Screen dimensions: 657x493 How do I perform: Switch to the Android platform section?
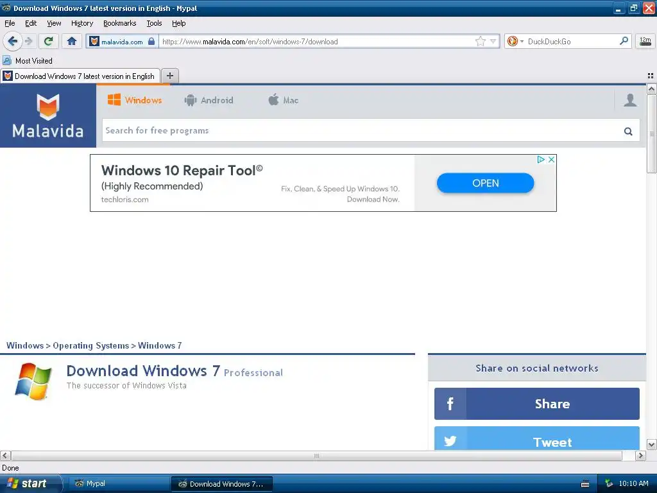209,100
